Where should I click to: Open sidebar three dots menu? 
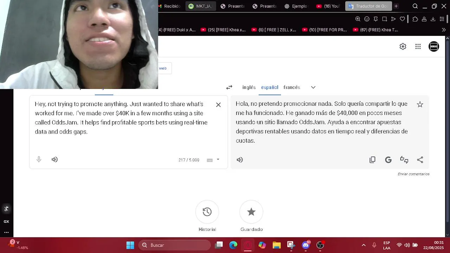(6, 232)
